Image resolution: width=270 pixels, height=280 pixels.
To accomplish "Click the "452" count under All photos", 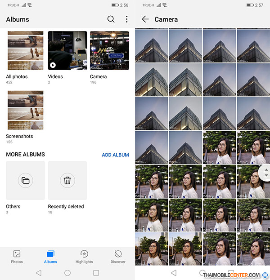I will click(9, 82).
